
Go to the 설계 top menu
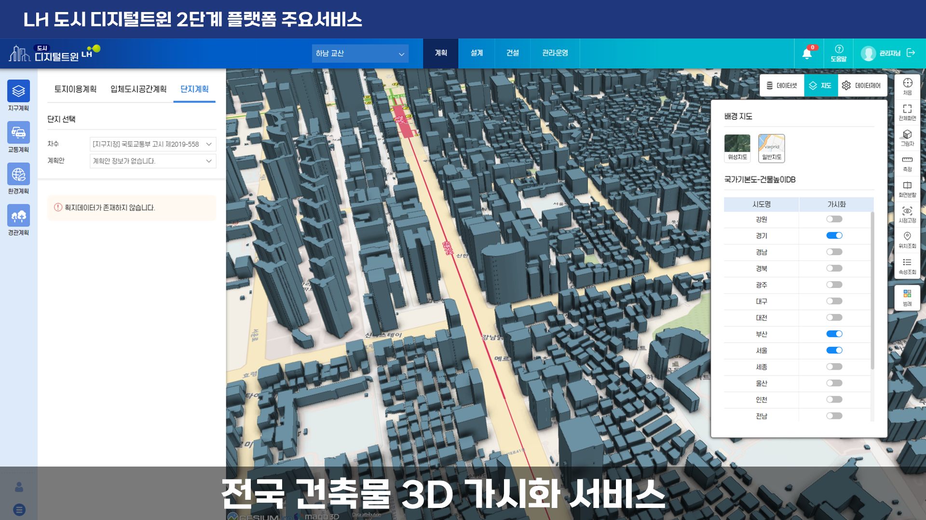tap(477, 53)
